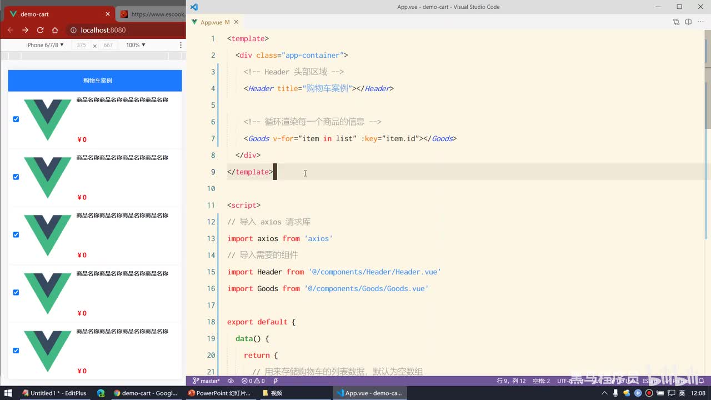Uncheck the first product's checkbox
The width and height of the screenshot is (711, 400).
(16, 119)
